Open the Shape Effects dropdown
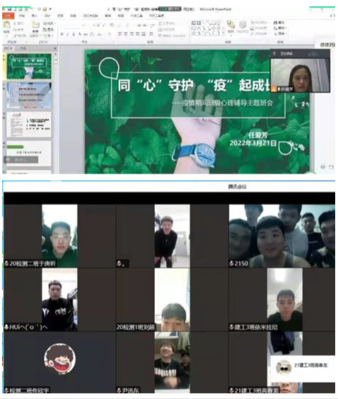 pyautogui.click(x=259, y=33)
